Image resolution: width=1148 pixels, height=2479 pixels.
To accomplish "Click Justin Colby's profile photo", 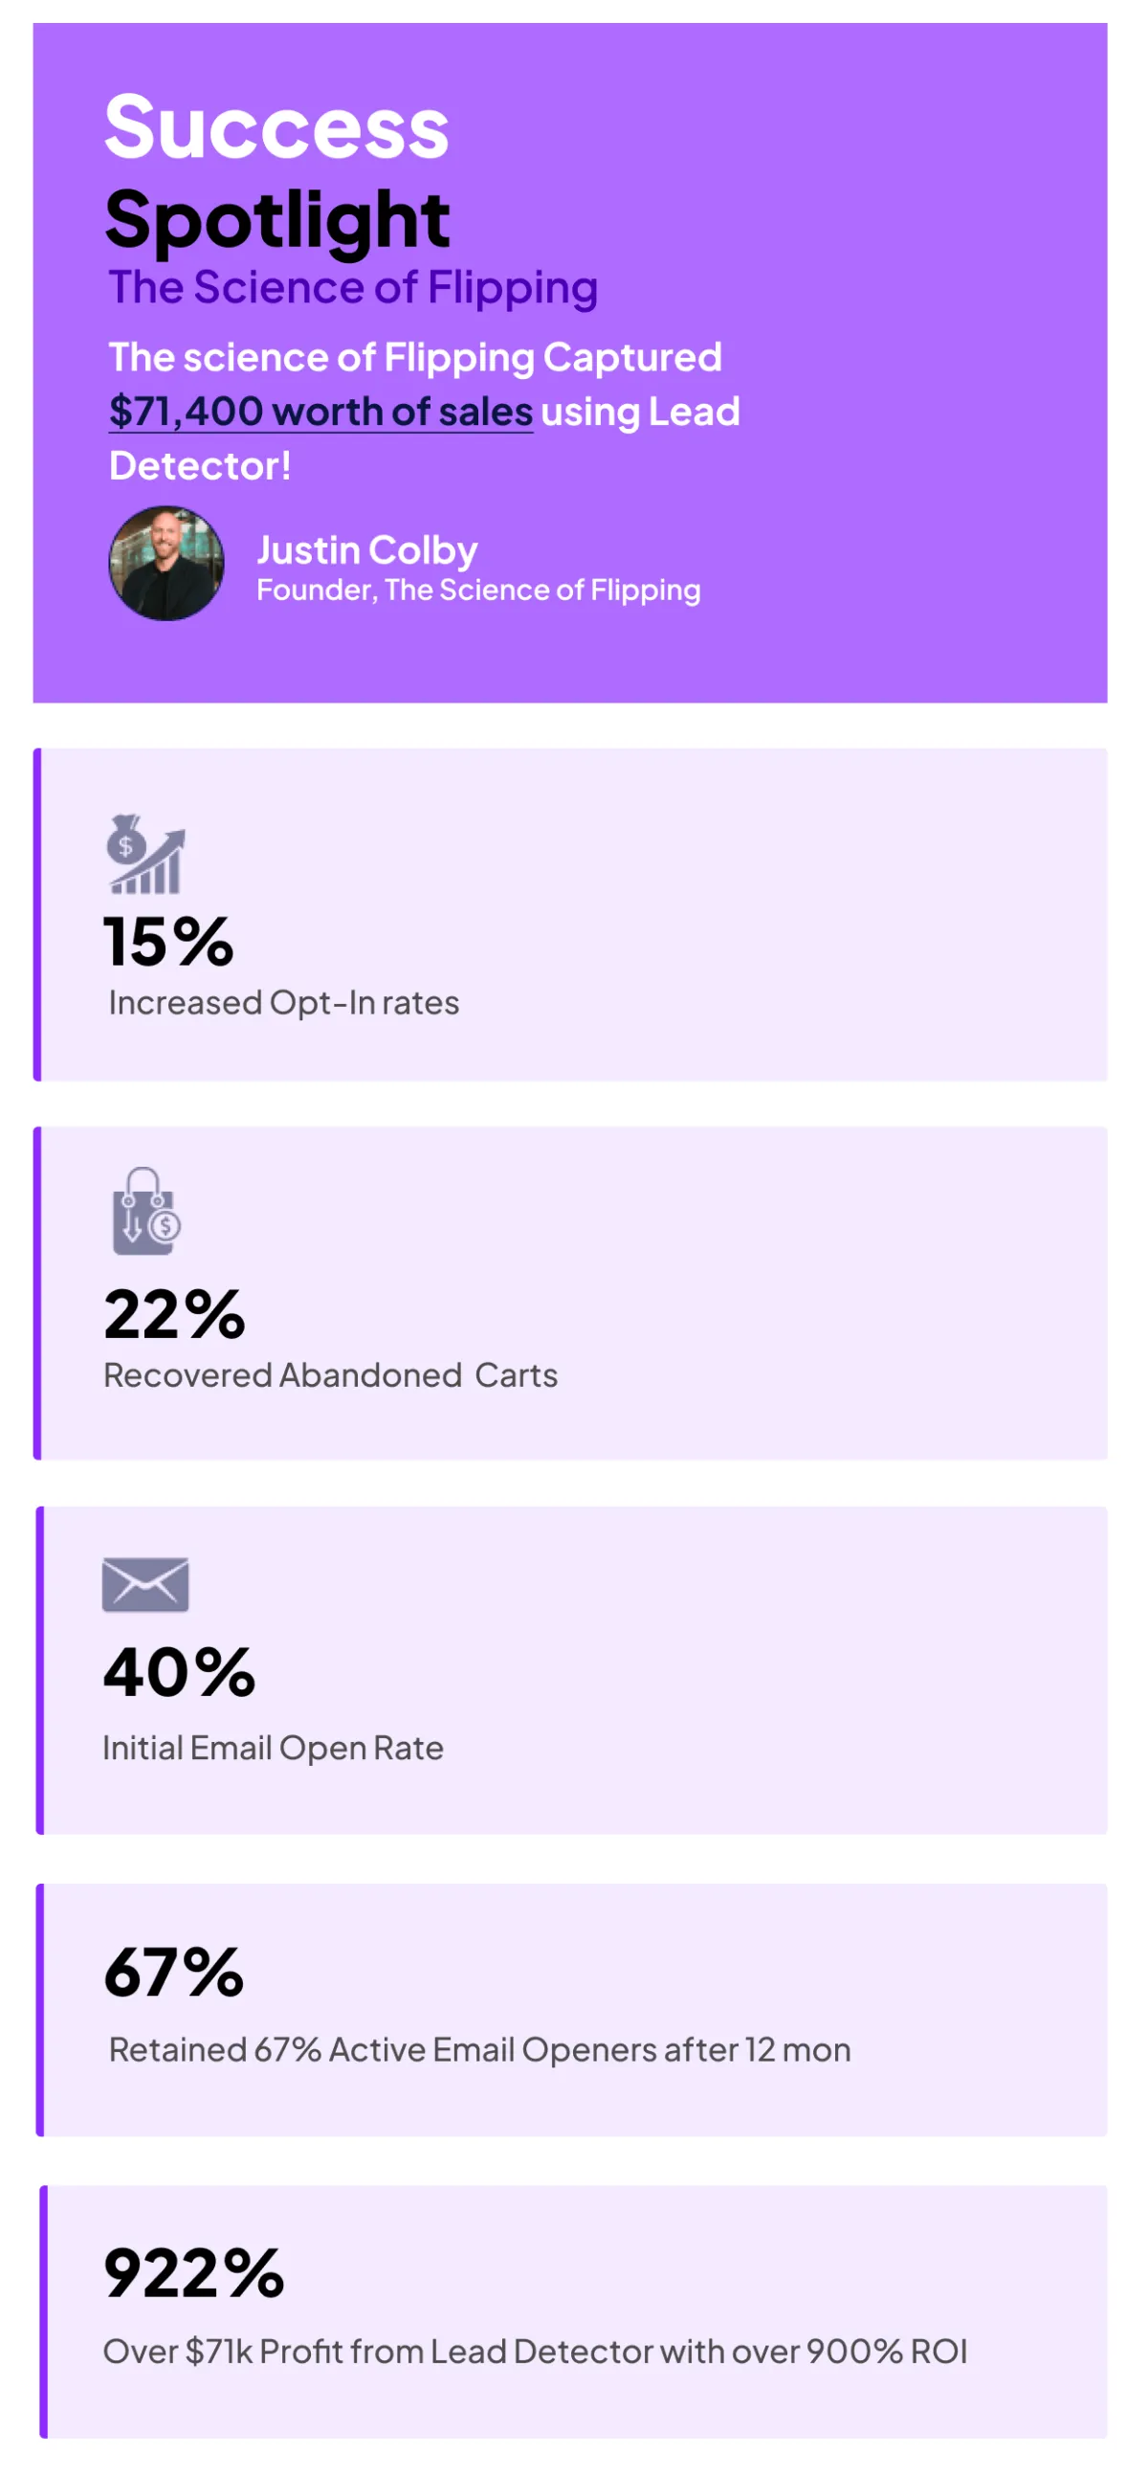I will [x=166, y=565].
